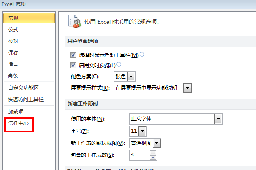Toggle 启用实时预览 checkbox
256x170 pixels.
point(73,65)
